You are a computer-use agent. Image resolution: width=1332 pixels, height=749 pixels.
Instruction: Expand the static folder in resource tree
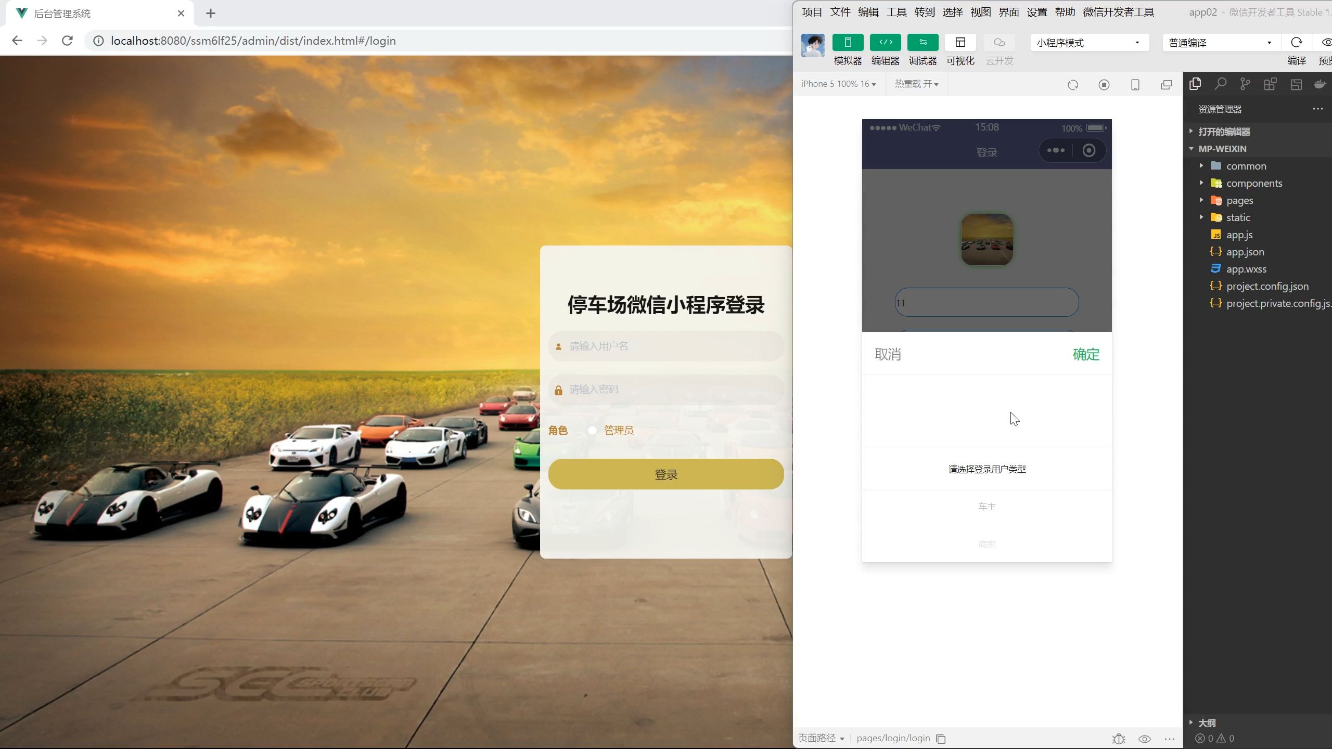(1201, 217)
